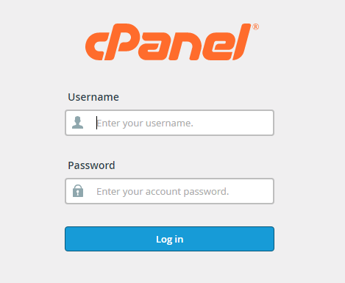This screenshot has height=283, width=345.
Task: Click the capital P in cPanel logo
Action: coord(120,42)
